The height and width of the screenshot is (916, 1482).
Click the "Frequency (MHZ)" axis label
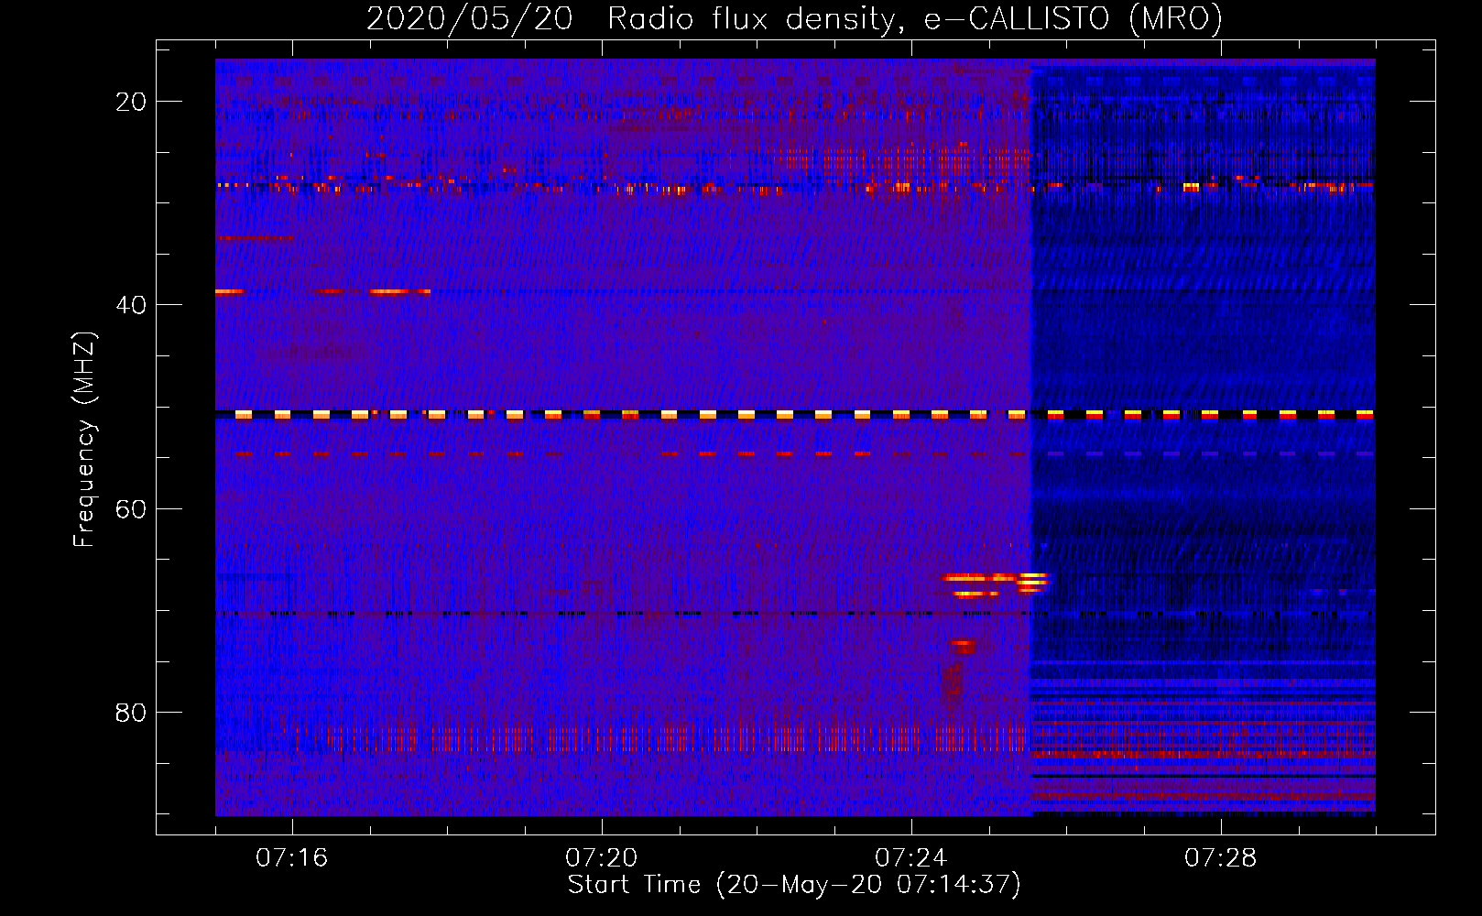84,440
